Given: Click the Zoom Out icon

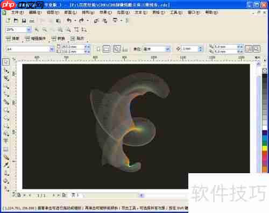Looking at the screenshot, I should [x=45, y=30].
